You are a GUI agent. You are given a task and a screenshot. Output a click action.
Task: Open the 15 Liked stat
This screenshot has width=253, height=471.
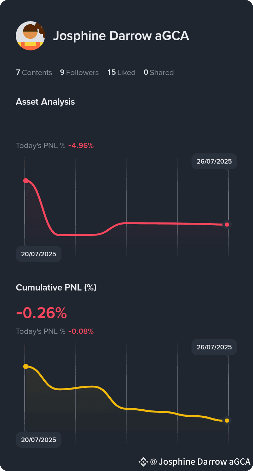pyautogui.click(x=121, y=73)
